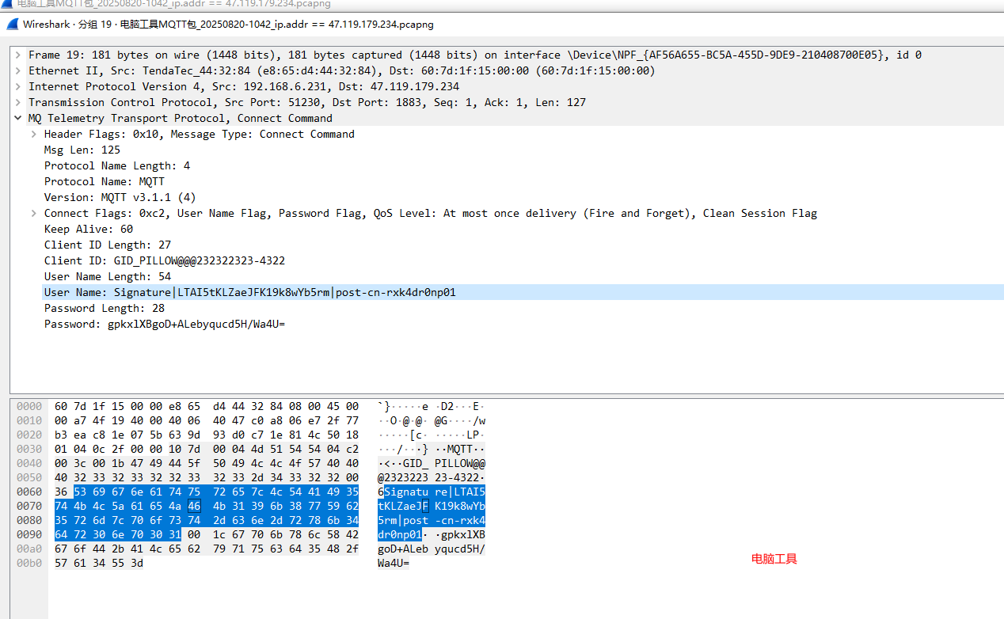Screen dimensions: 1004x619
Task: Select the 'Protocol Name Length: 4' row
Action: coord(117,166)
